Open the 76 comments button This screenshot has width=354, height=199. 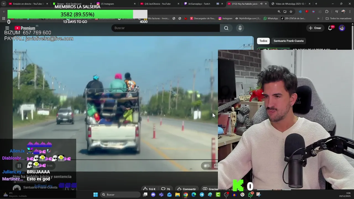(166, 189)
